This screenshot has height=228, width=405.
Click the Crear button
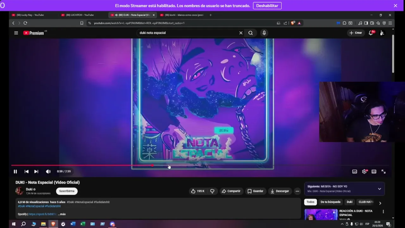click(x=355, y=33)
